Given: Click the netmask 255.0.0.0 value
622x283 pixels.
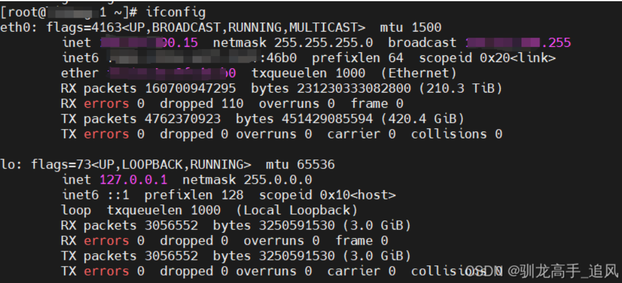Looking at the screenshot, I should [247, 180].
